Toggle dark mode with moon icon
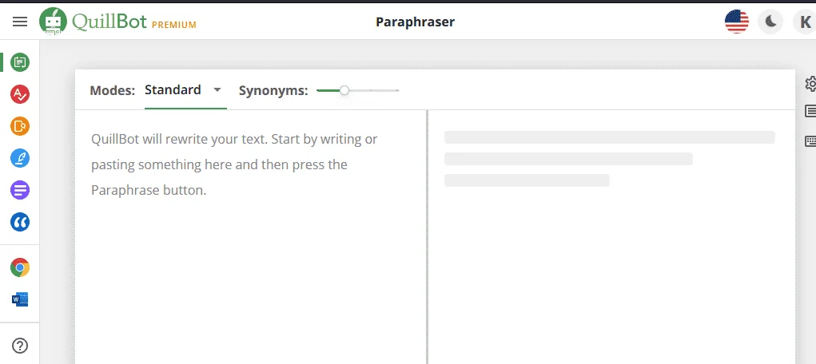 770,22
